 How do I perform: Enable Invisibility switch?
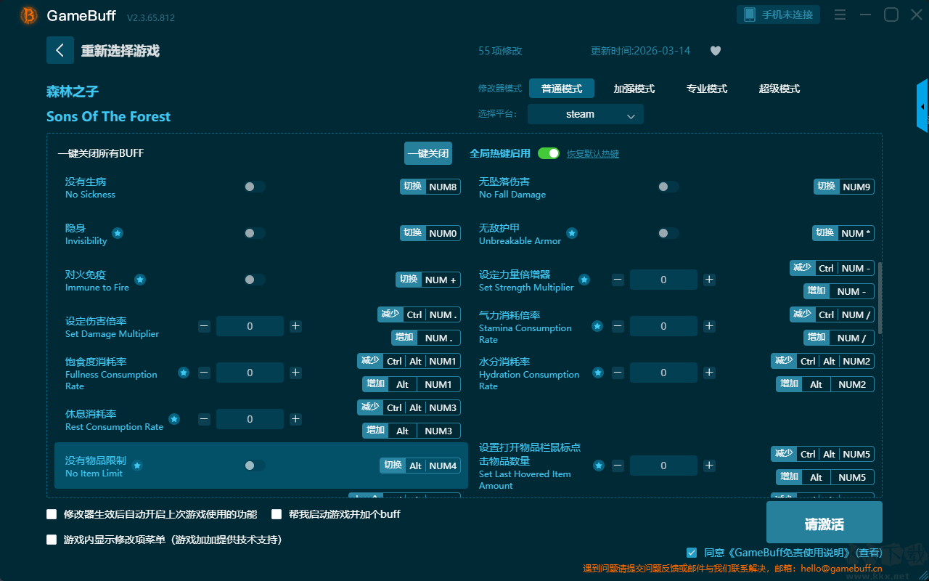tap(255, 233)
